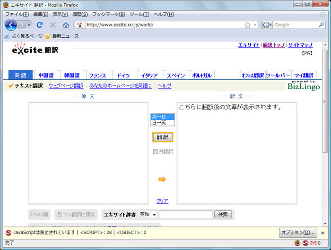Image resolution: width=331 pixels, height=250 pixels.
Task: Click the エキサイト辞書 search input field
Action: 185,215
